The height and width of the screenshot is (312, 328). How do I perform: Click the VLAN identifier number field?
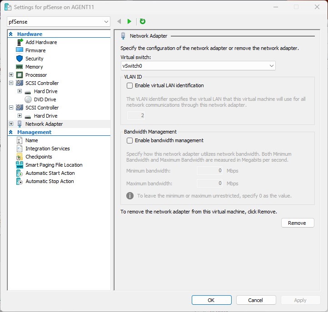pyautogui.click(x=136, y=115)
